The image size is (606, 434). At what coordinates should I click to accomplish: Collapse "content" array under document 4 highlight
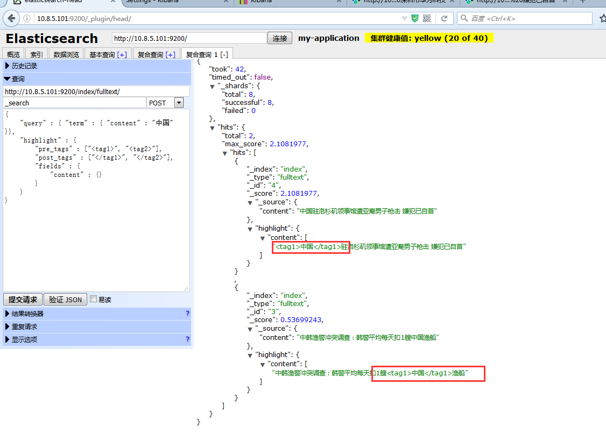coord(263,238)
